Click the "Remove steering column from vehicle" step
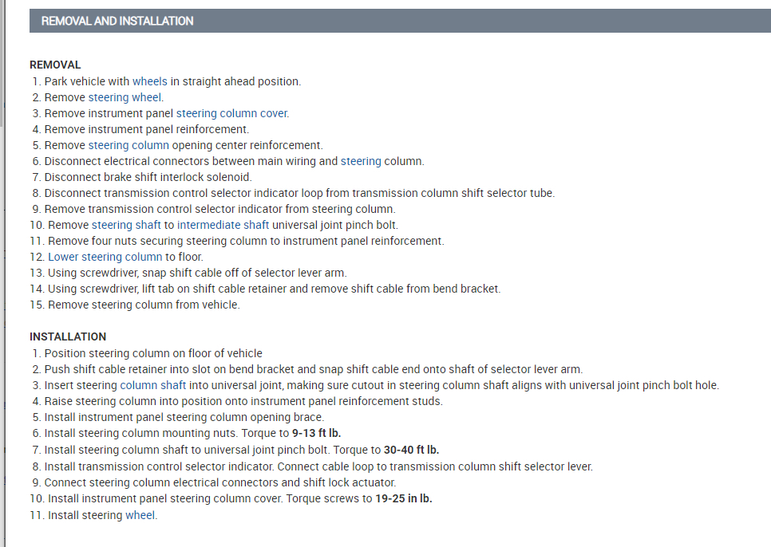Viewport: 771px width, 547px height. pos(144,305)
